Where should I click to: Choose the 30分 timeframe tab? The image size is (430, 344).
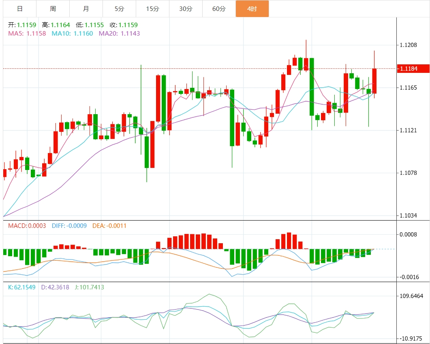coord(186,9)
